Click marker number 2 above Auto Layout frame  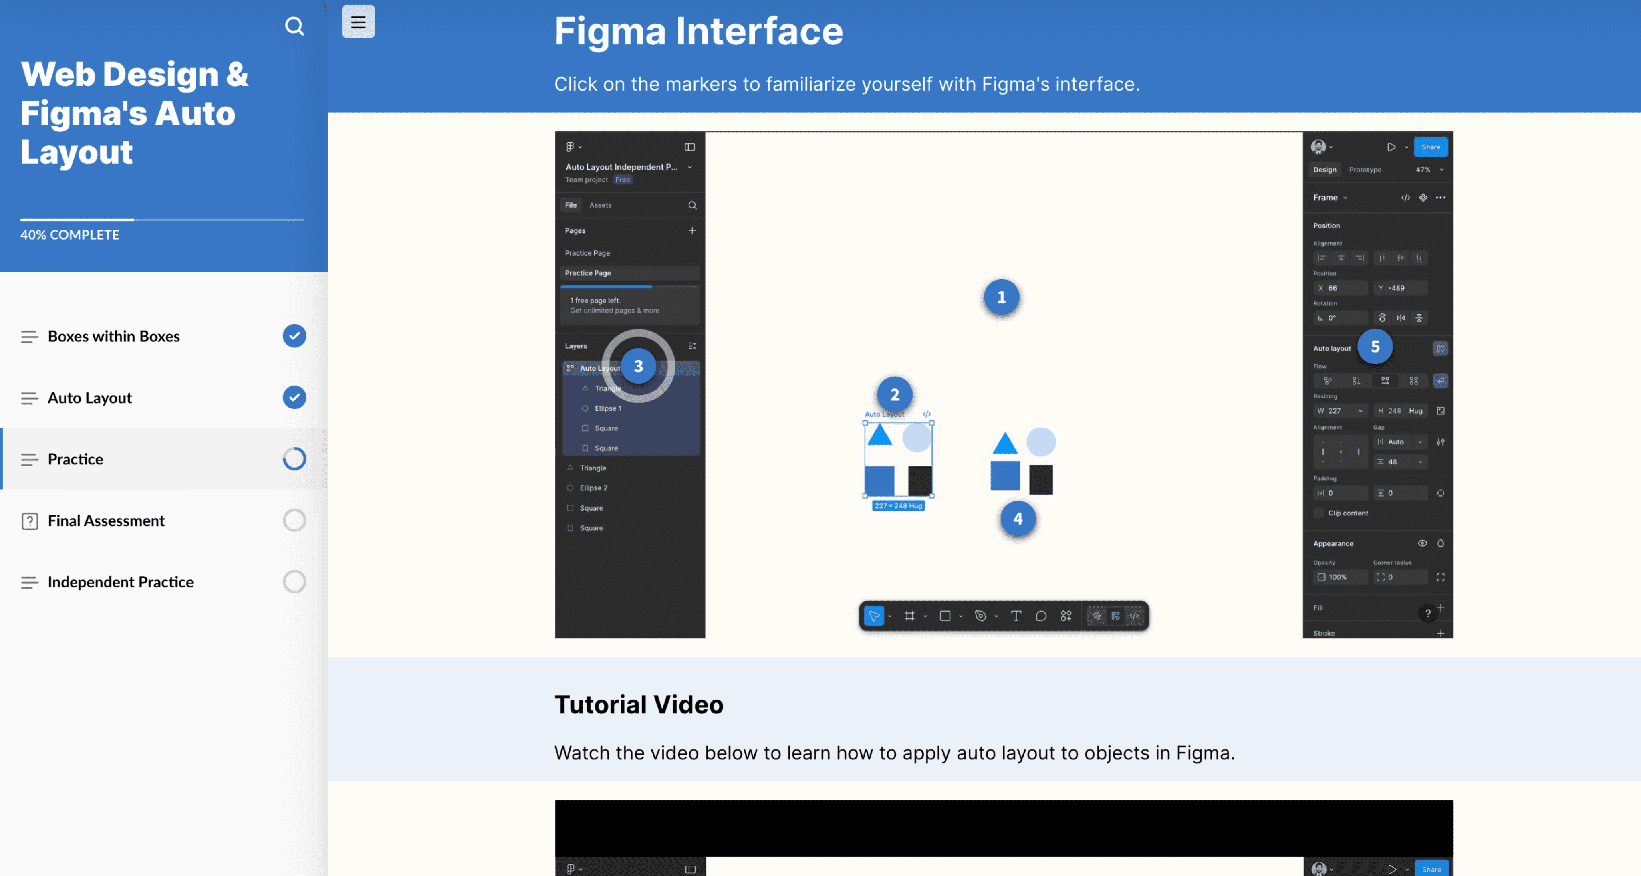click(894, 394)
